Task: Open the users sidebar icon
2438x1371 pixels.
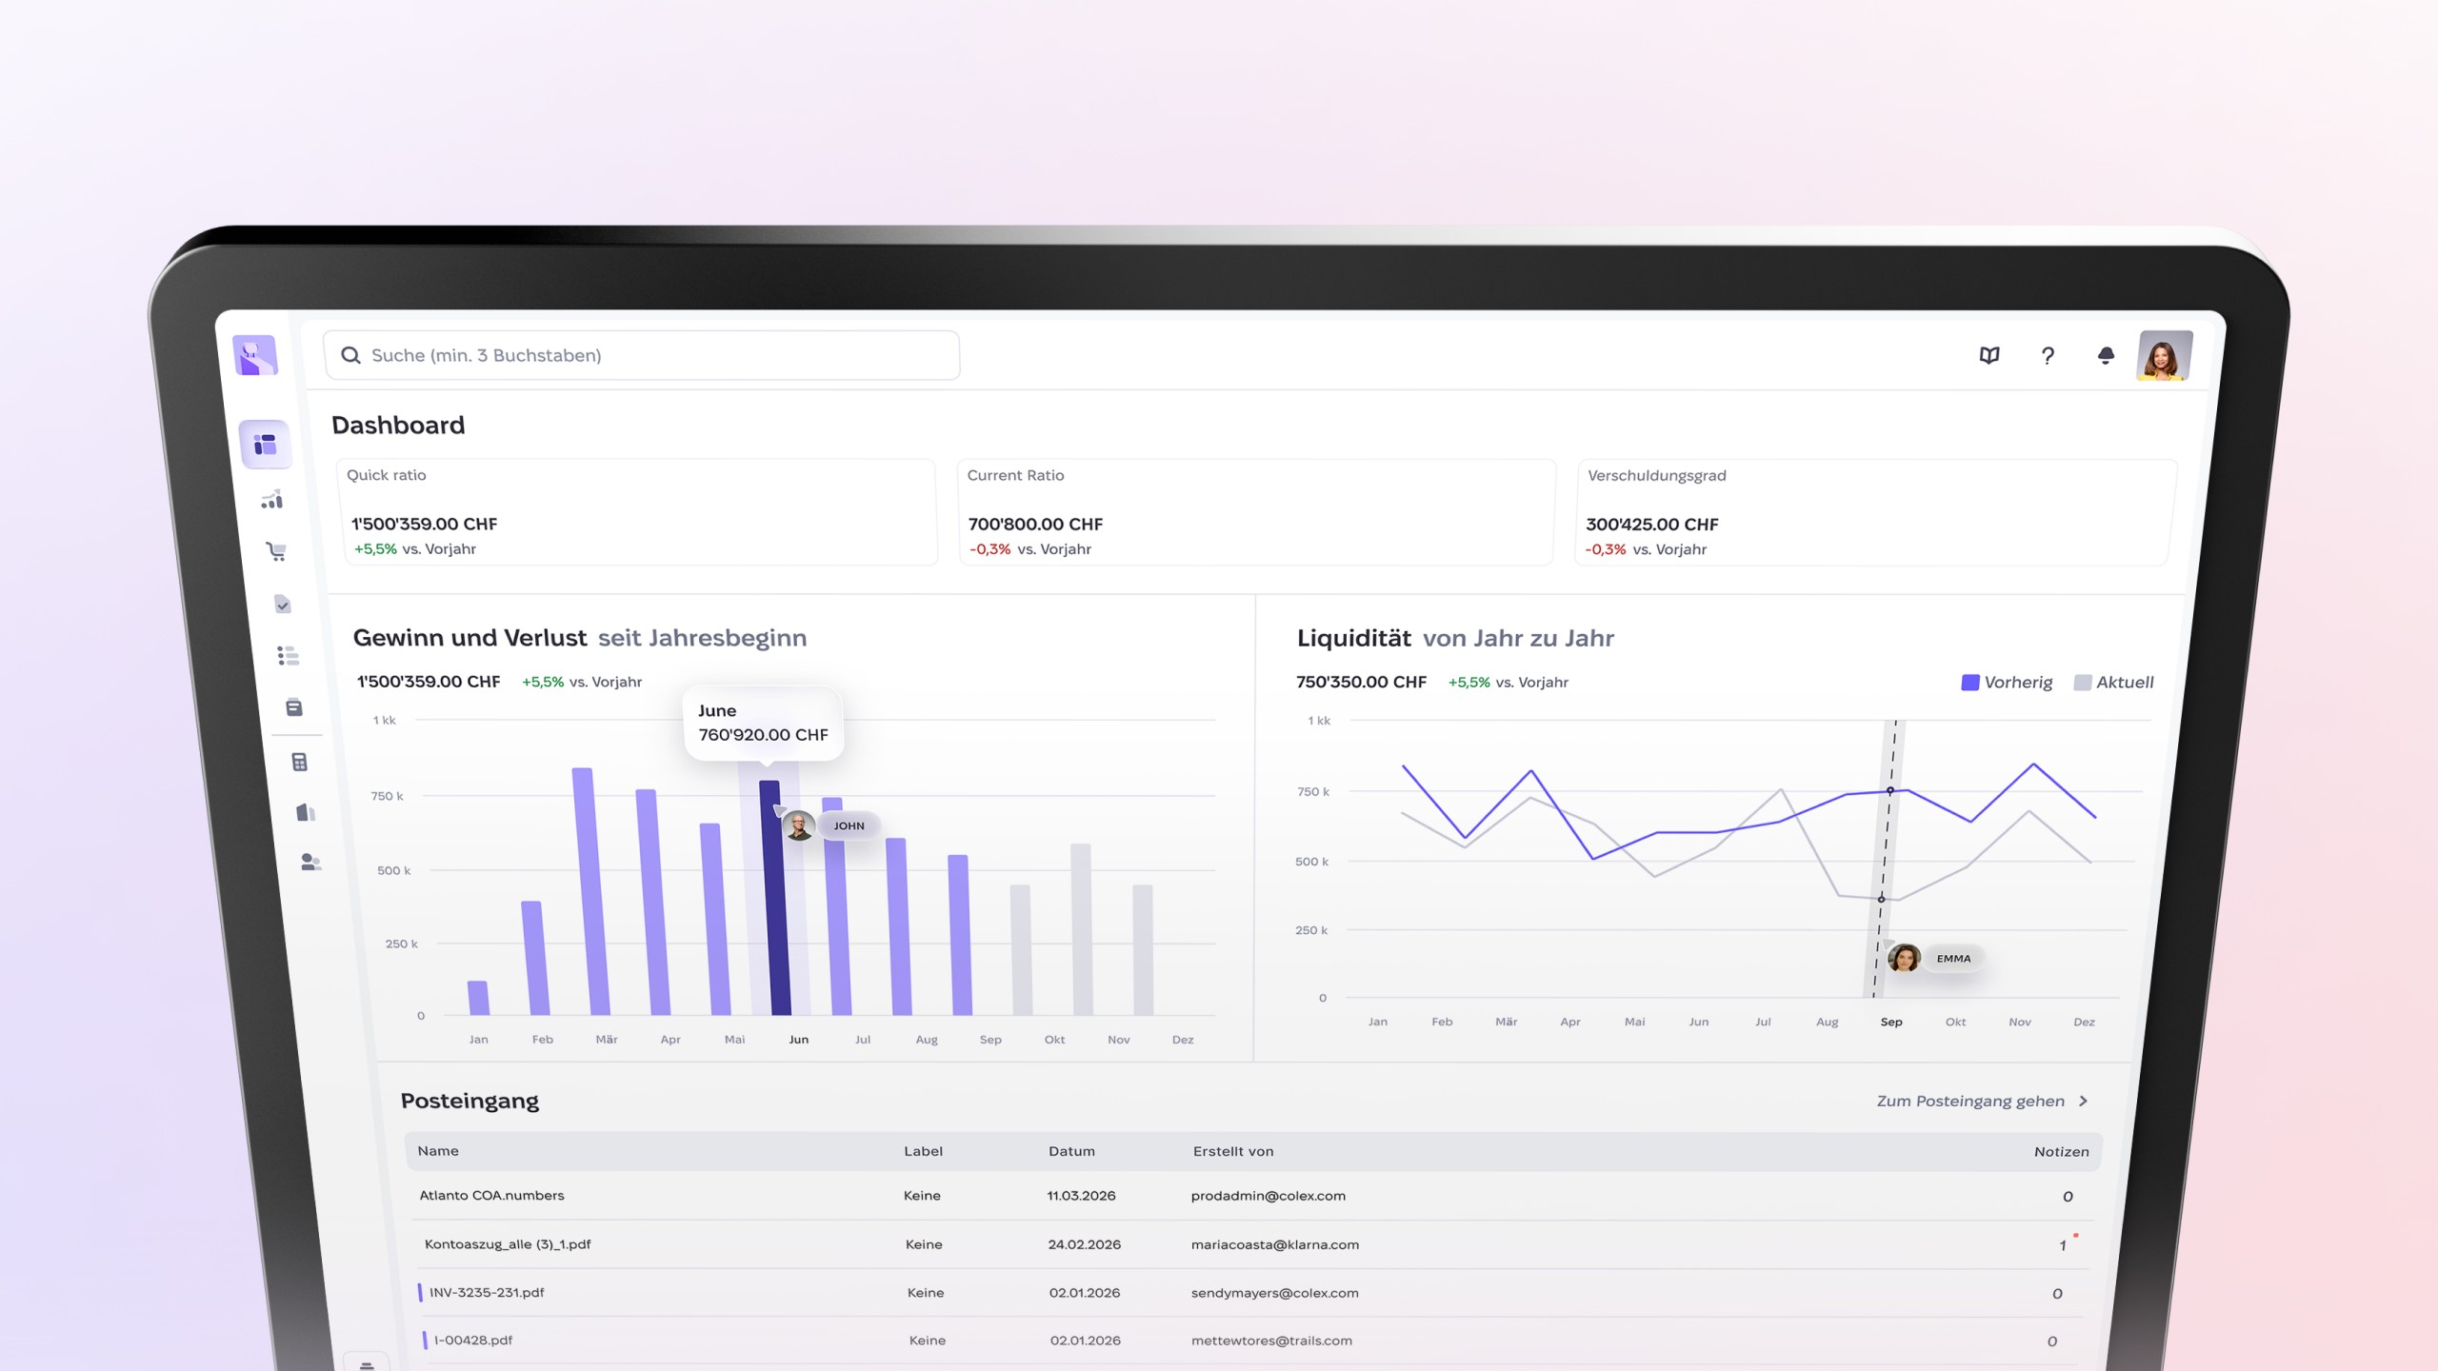Action: click(310, 863)
